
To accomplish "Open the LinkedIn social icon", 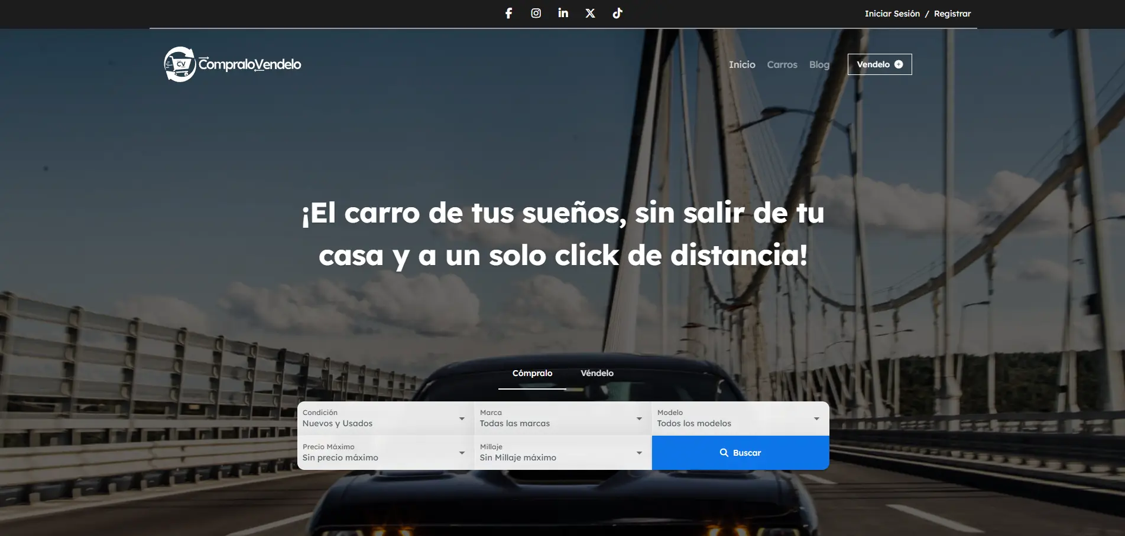I will pos(563,13).
